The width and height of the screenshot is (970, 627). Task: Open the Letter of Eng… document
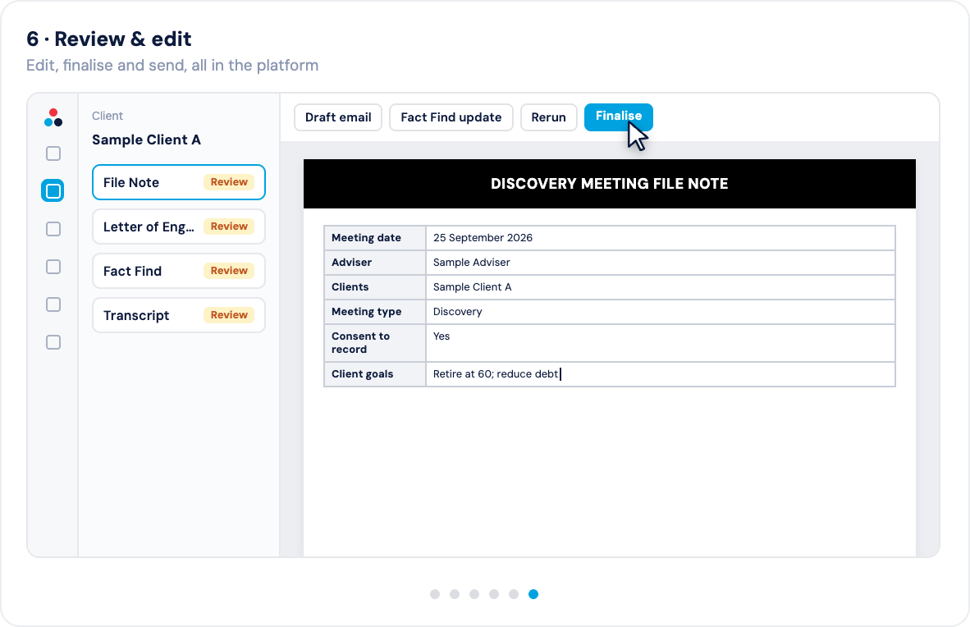[179, 227]
